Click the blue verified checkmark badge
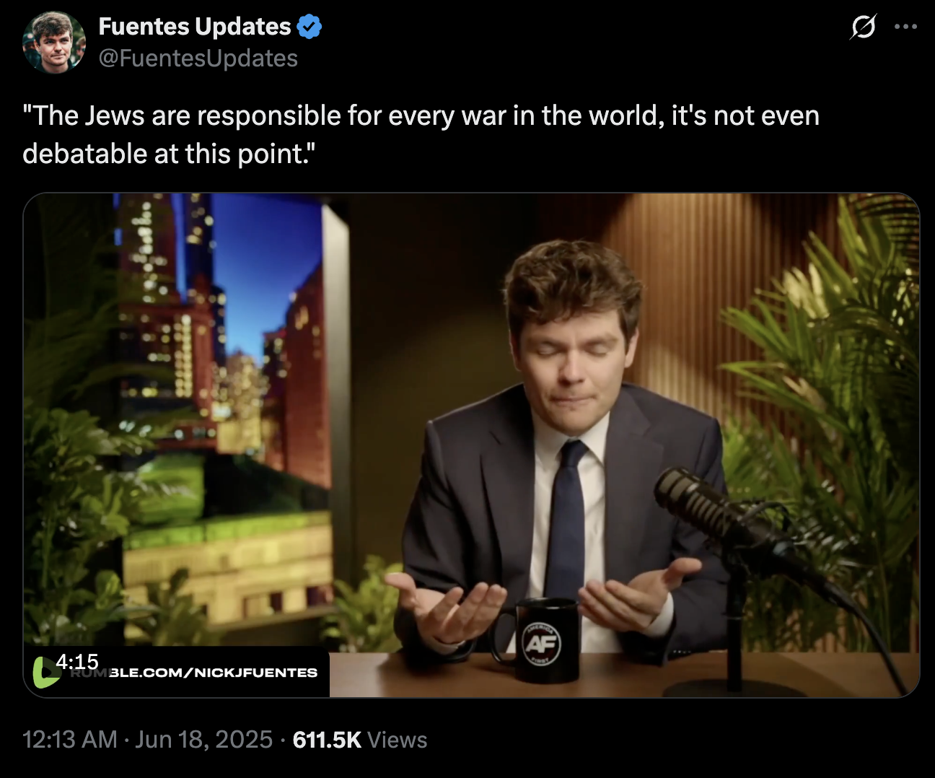The image size is (935, 778). pyautogui.click(x=309, y=27)
